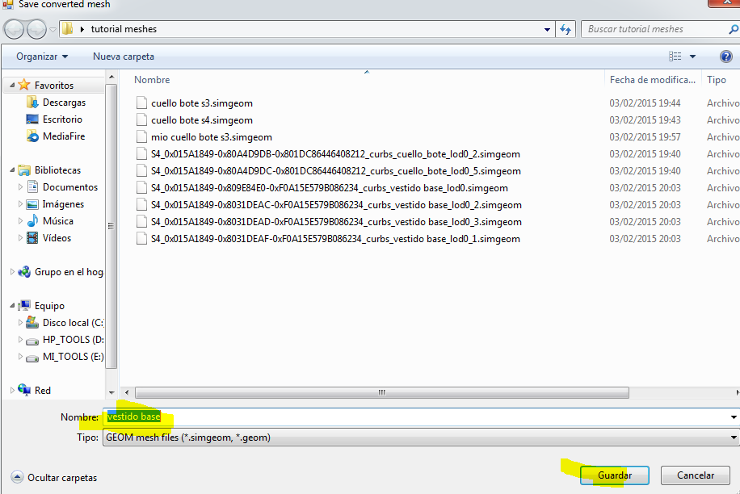
Task: Click the refresh folder icon beside address bar
Action: tap(566, 29)
